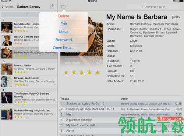Set album rating to one star

pyautogui.click(x=66, y=72)
